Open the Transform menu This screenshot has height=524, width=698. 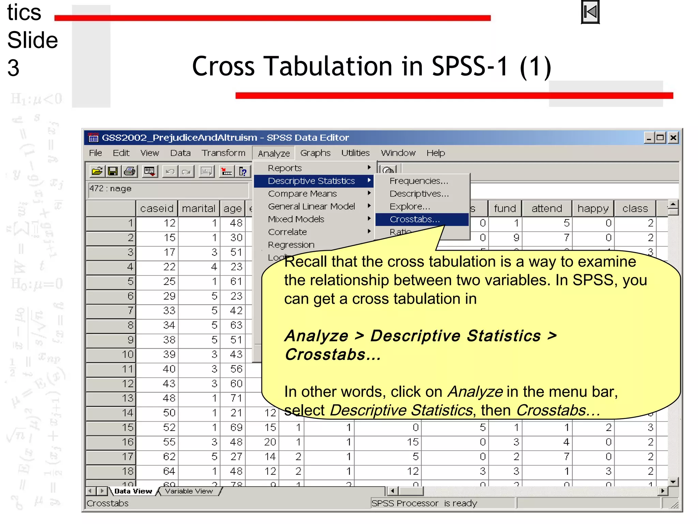(x=223, y=153)
